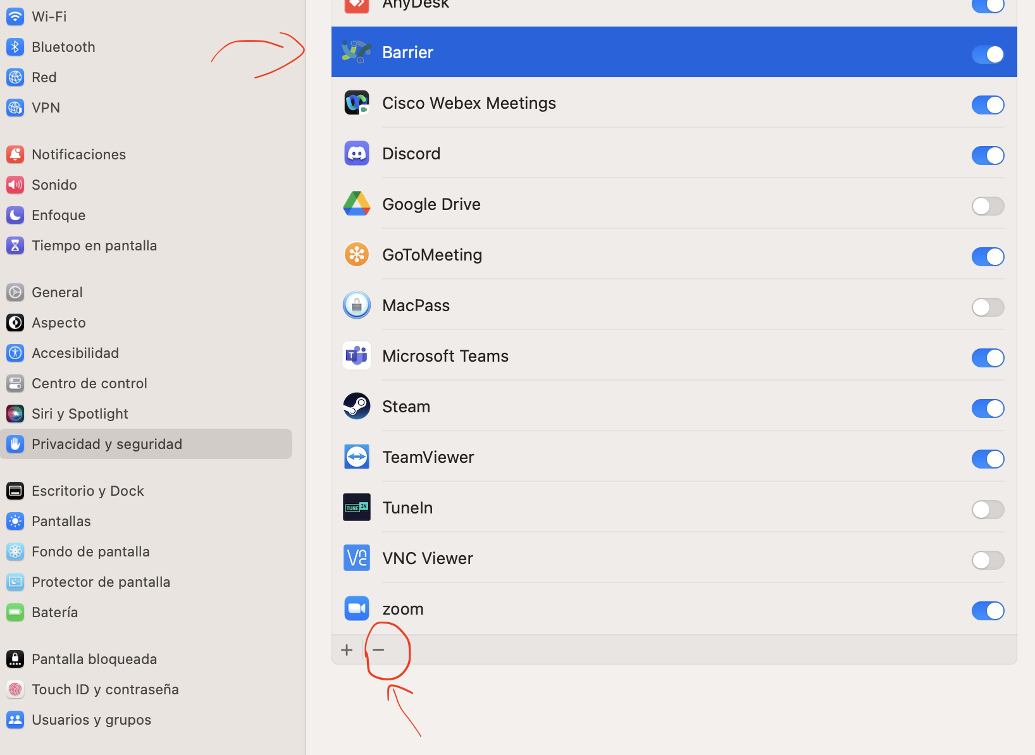
Task: Enable the MacPass toggle
Action: [x=988, y=307]
